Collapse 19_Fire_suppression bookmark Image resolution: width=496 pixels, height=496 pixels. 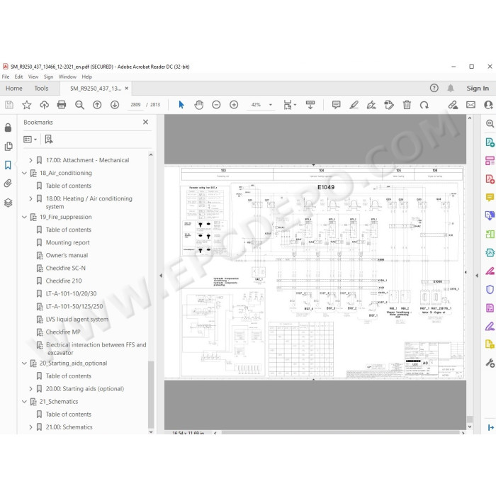tap(24, 217)
